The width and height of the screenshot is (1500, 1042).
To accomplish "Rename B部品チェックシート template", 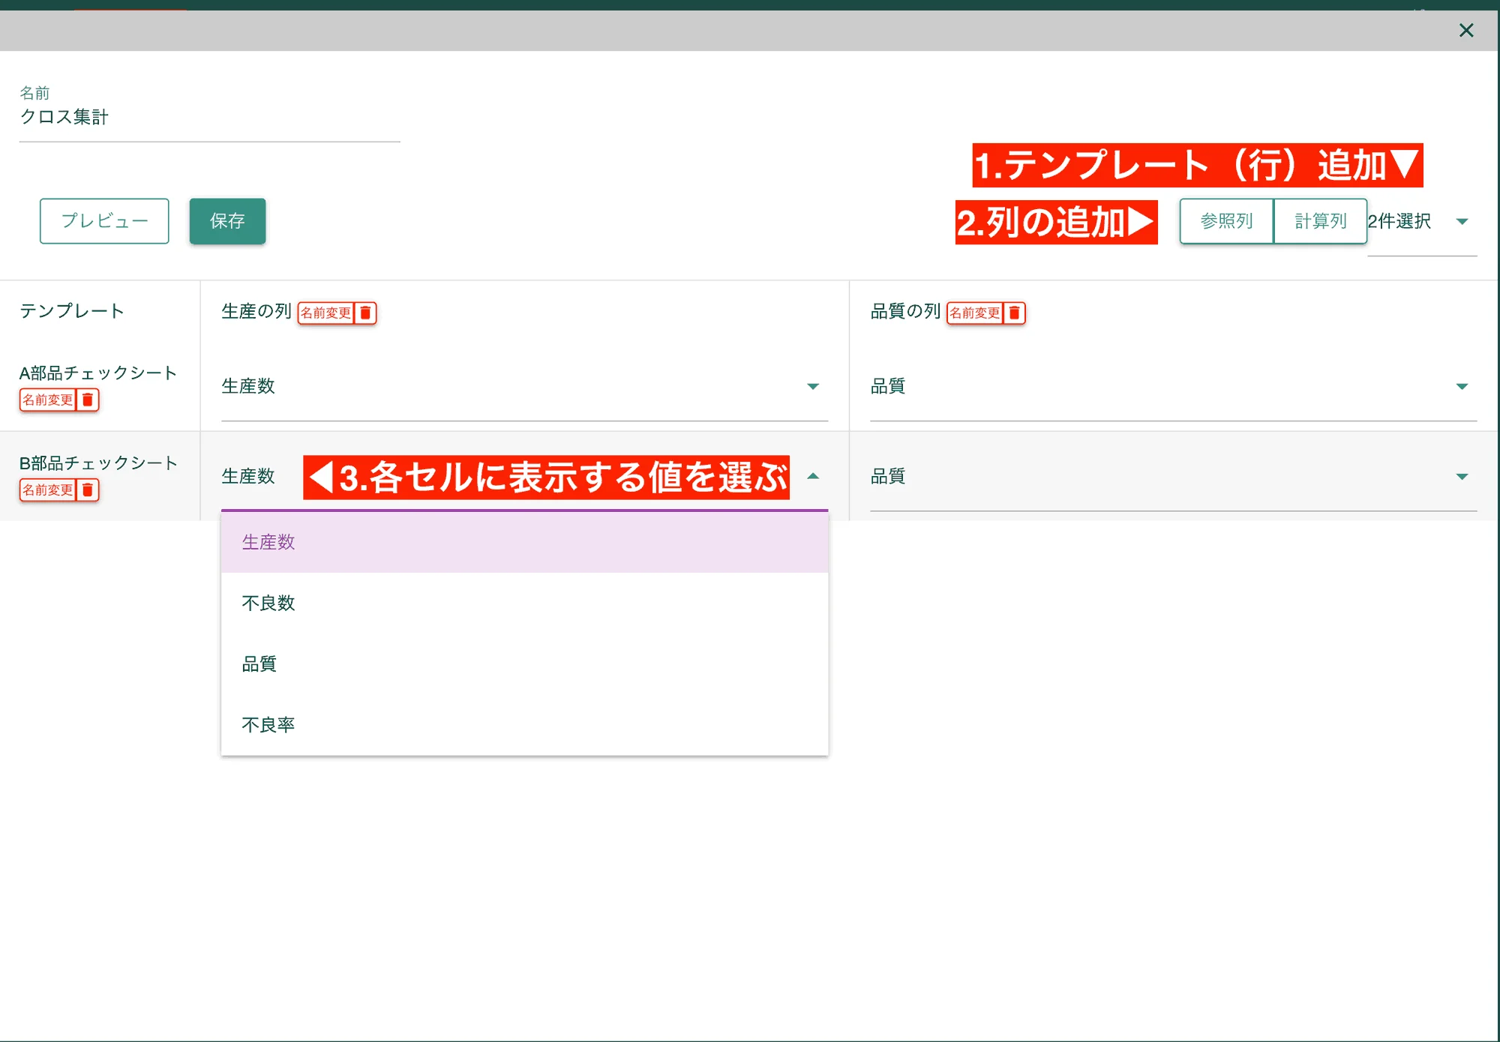I will coord(47,490).
